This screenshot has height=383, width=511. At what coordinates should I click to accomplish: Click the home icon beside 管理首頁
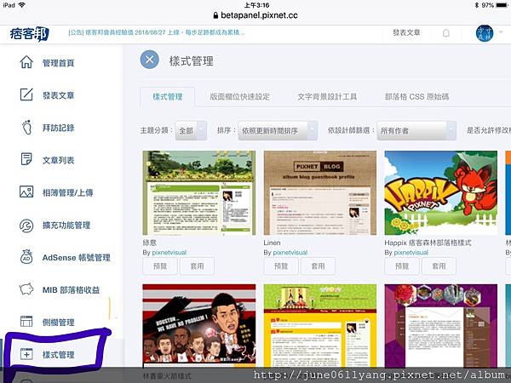tap(26, 62)
